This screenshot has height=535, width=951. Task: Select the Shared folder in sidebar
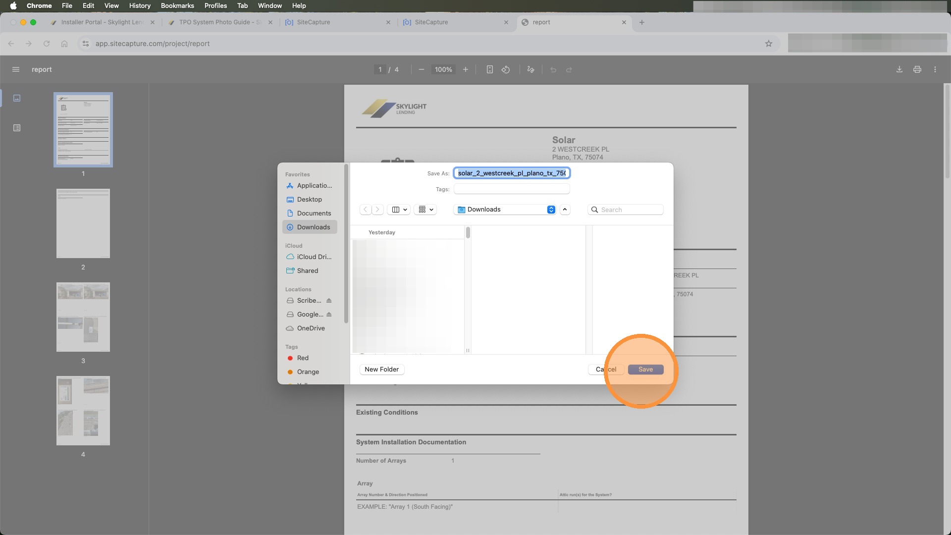pos(310,271)
